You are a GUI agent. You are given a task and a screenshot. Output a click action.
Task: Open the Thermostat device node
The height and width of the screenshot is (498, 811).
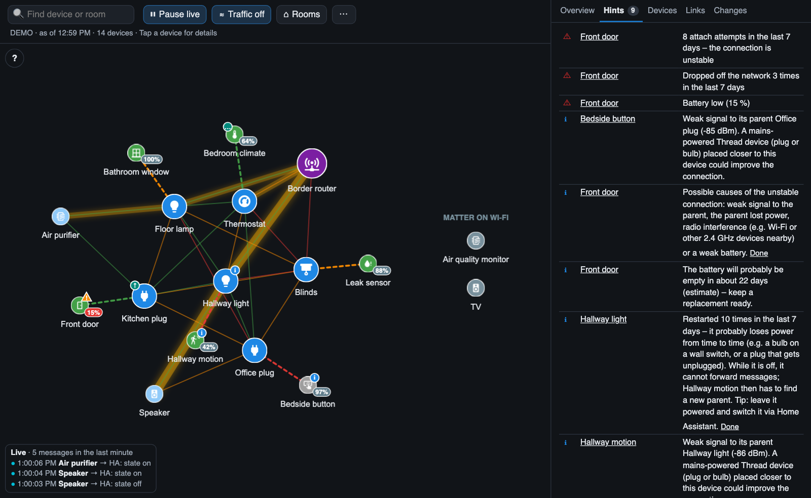244,201
